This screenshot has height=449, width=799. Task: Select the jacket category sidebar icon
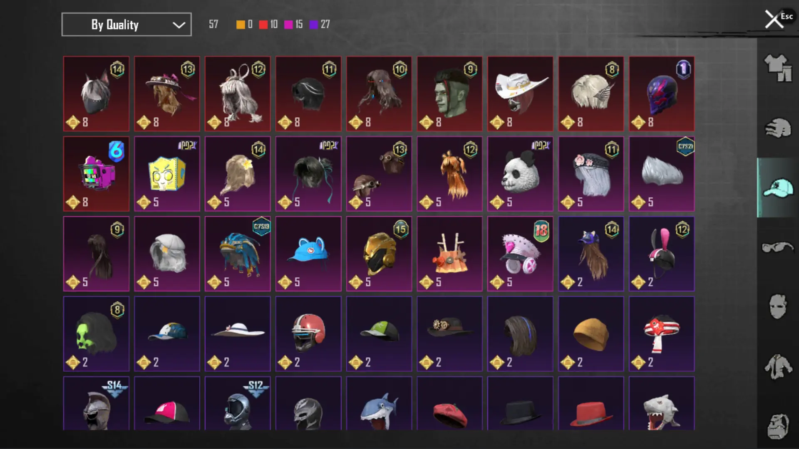pyautogui.click(x=777, y=367)
